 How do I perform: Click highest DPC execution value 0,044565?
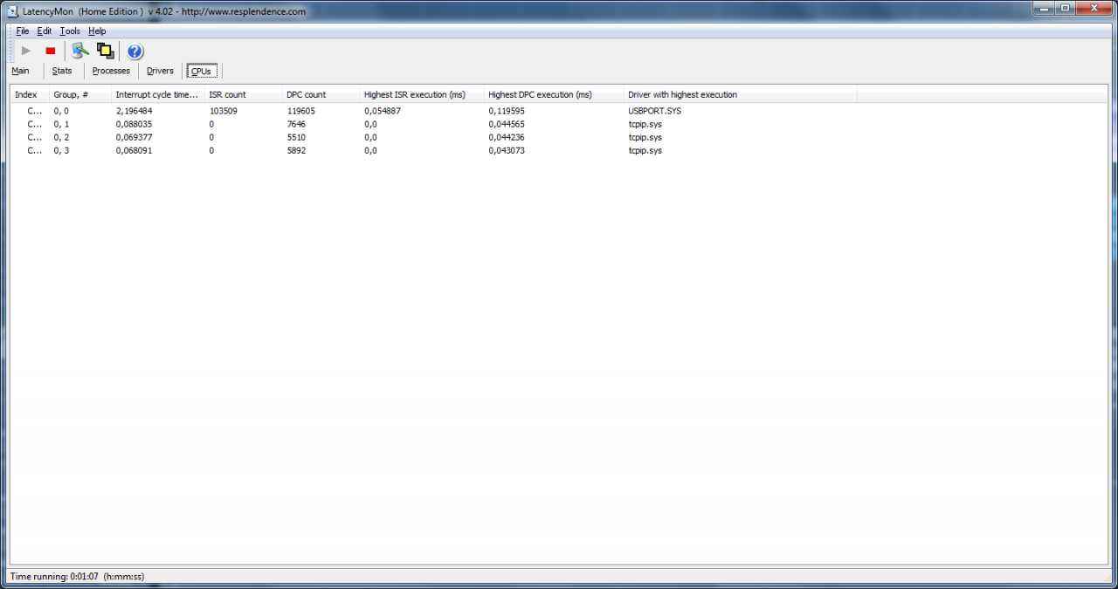click(507, 124)
